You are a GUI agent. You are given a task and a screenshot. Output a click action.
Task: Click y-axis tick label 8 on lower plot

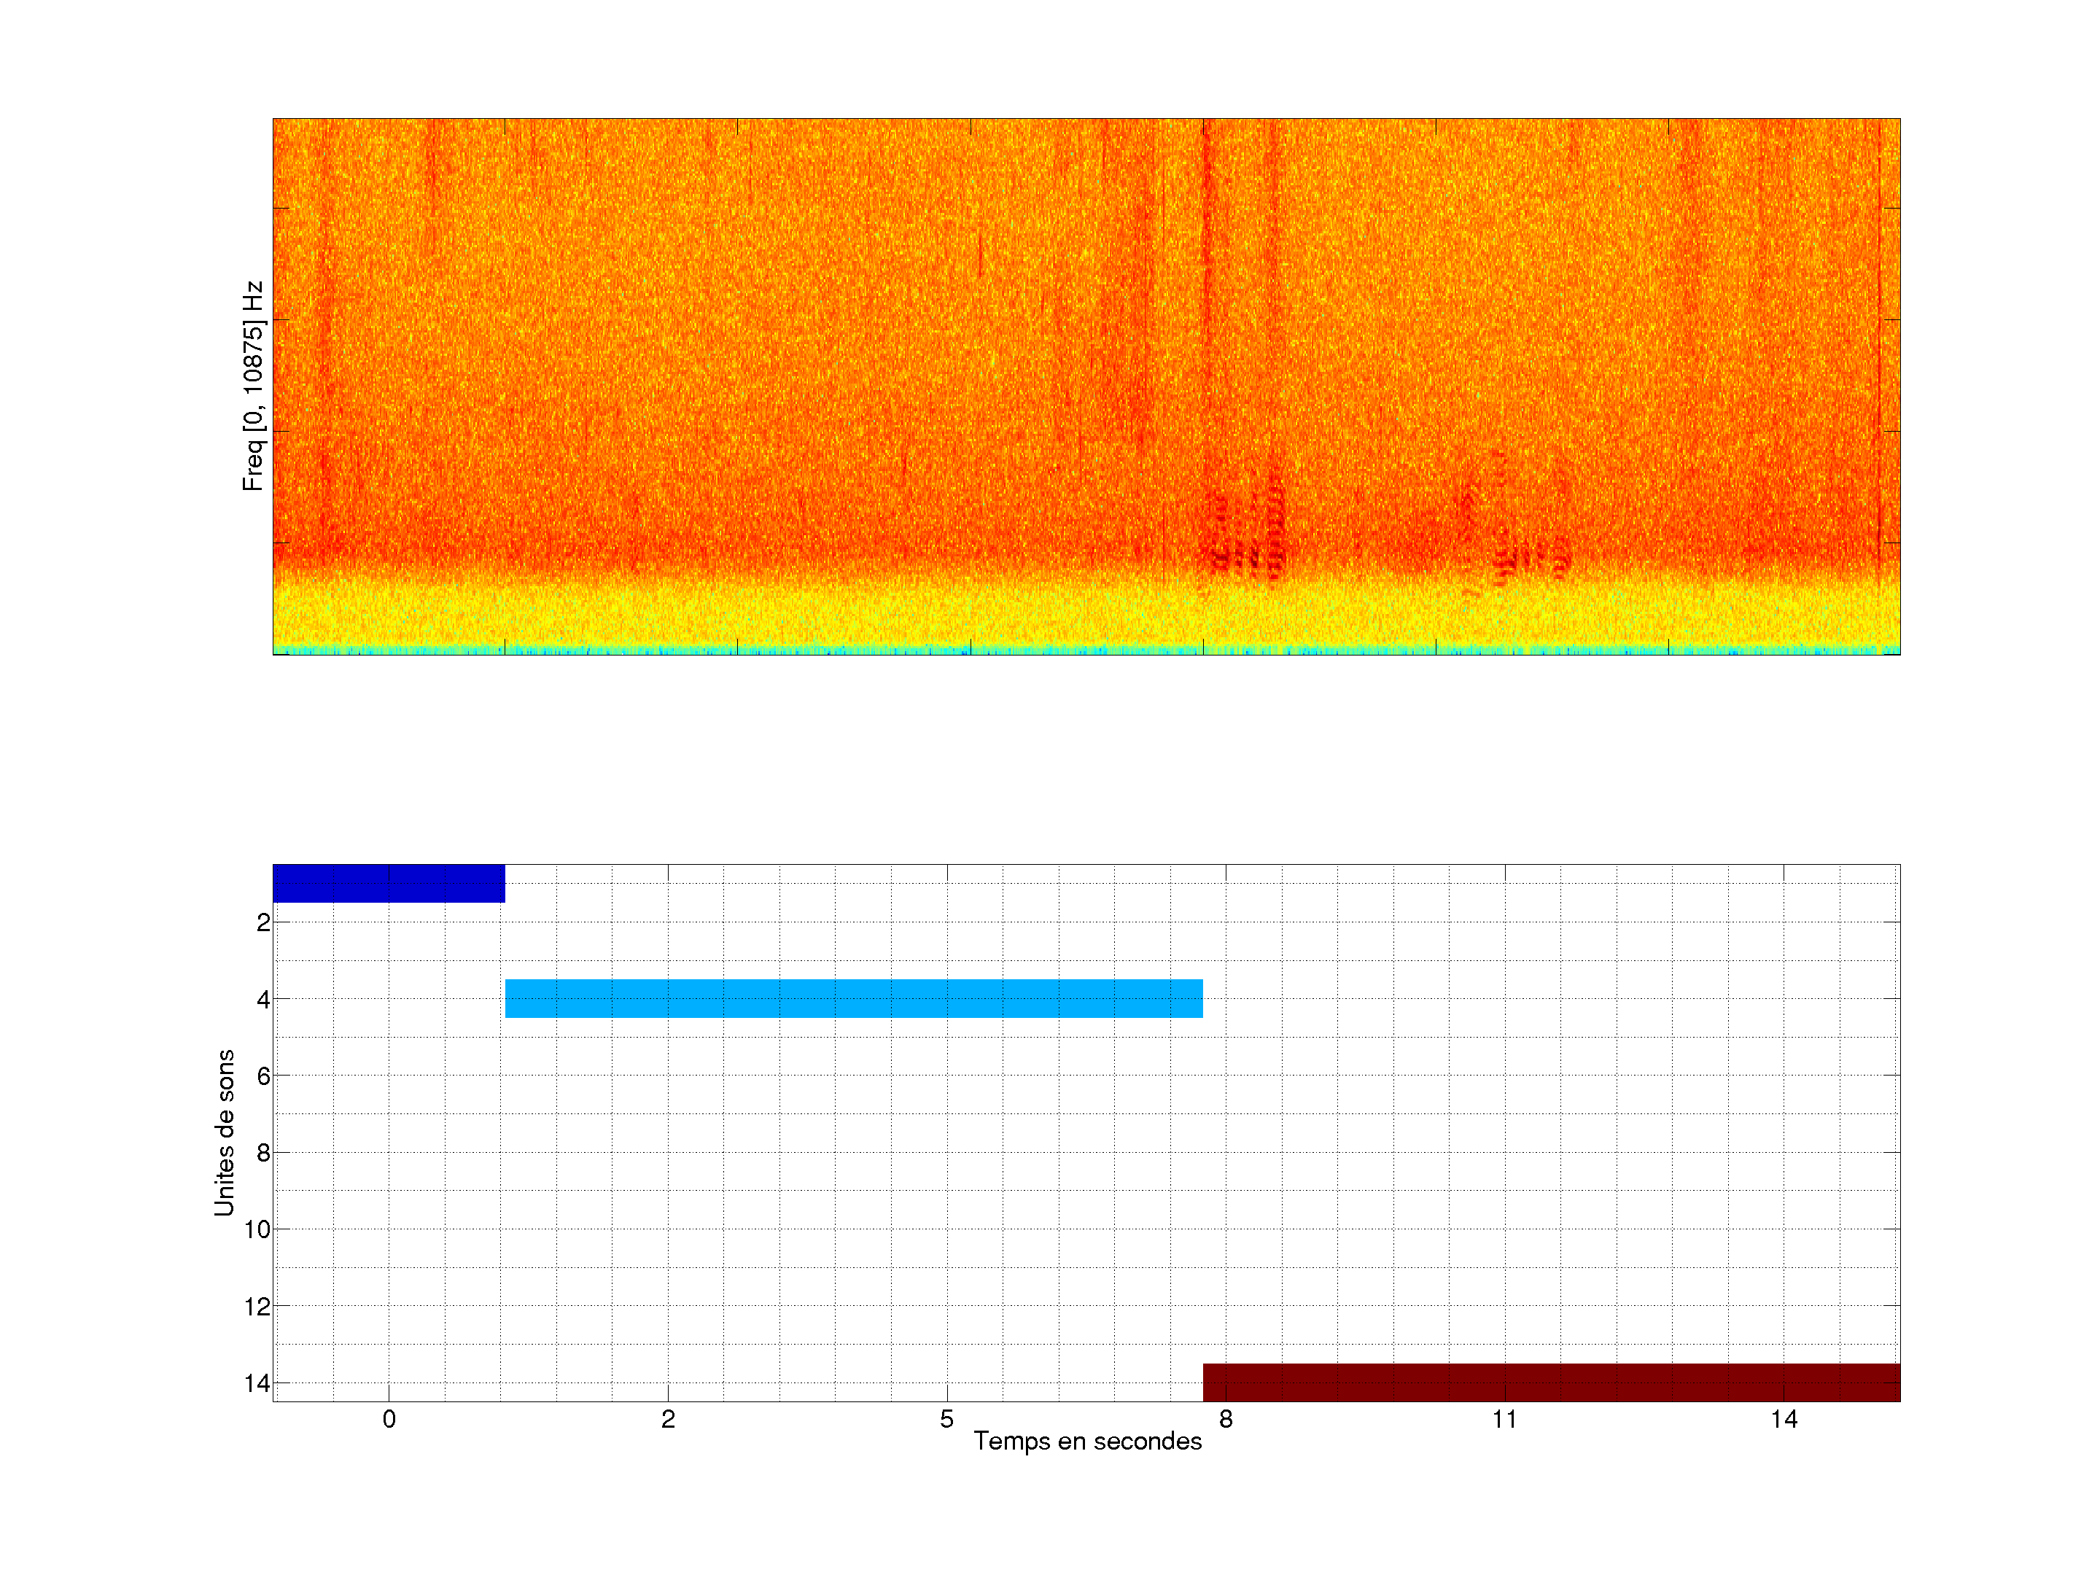tap(263, 1153)
